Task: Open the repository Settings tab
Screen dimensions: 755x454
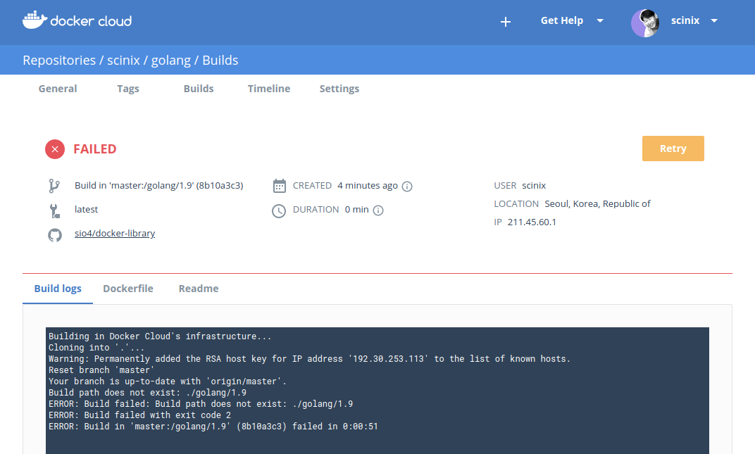Action: pos(339,89)
